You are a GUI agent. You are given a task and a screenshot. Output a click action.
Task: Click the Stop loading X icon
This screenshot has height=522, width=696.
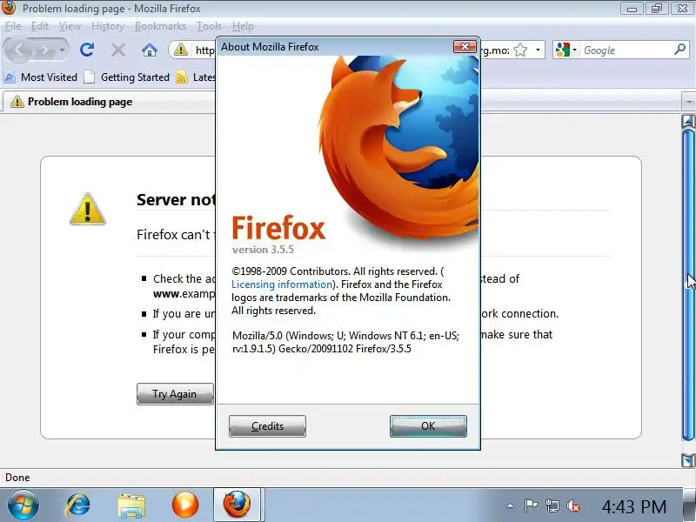(118, 50)
